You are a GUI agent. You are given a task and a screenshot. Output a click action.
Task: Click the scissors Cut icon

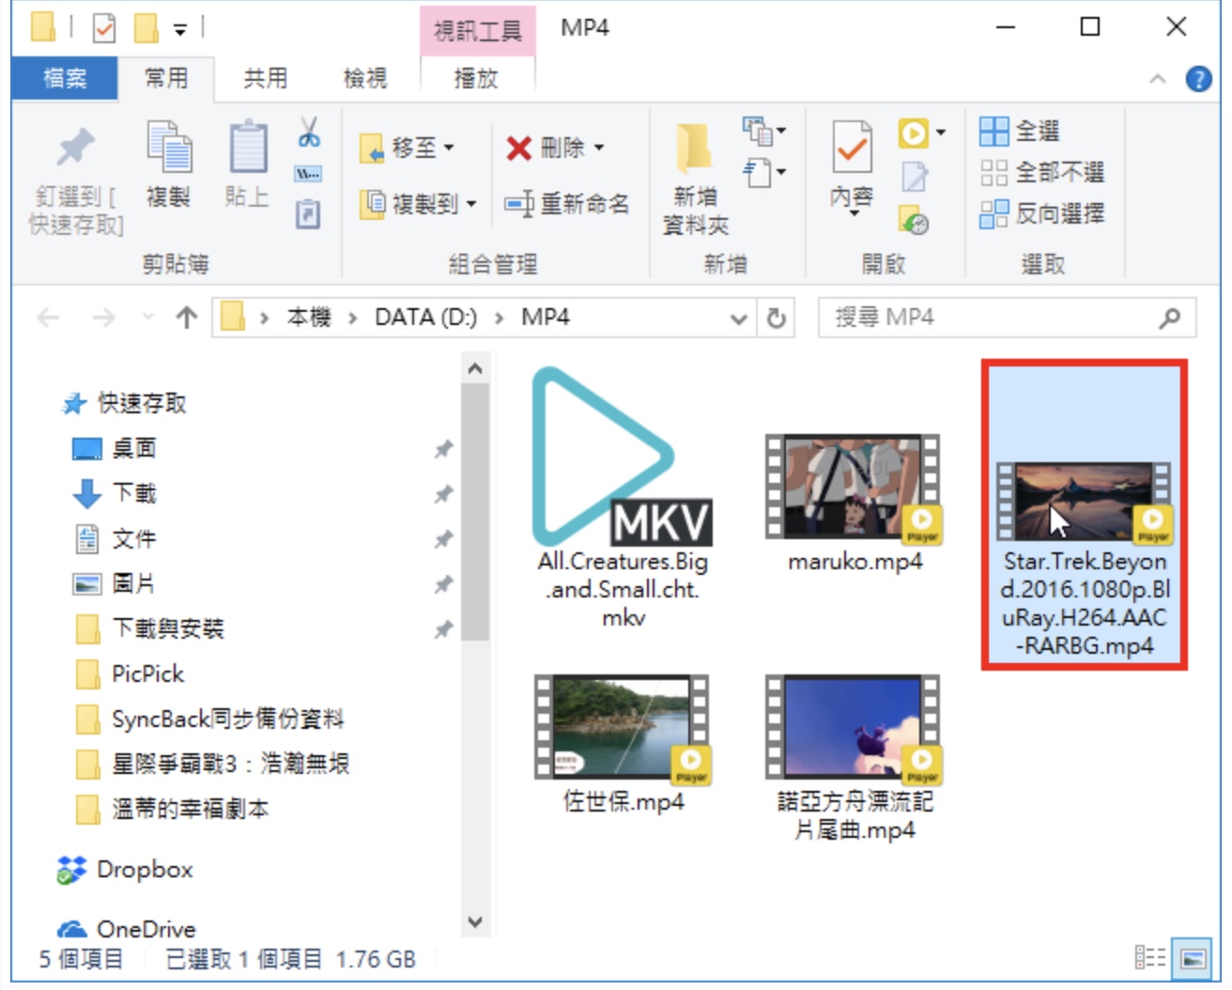tap(308, 131)
